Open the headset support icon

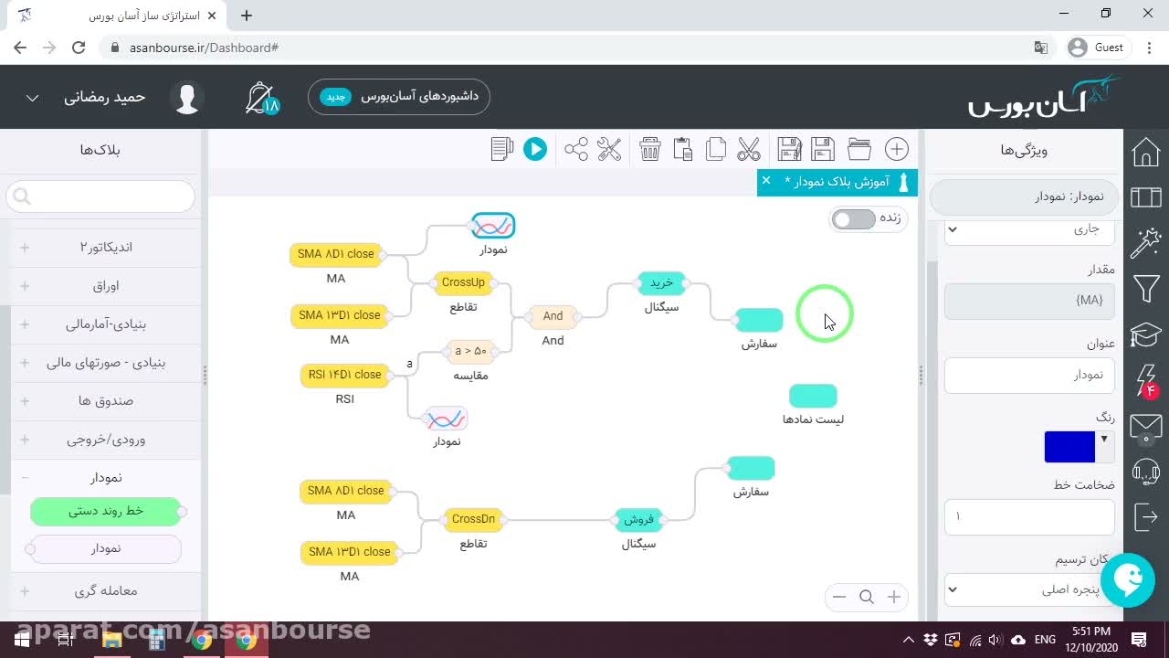[1146, 472]
